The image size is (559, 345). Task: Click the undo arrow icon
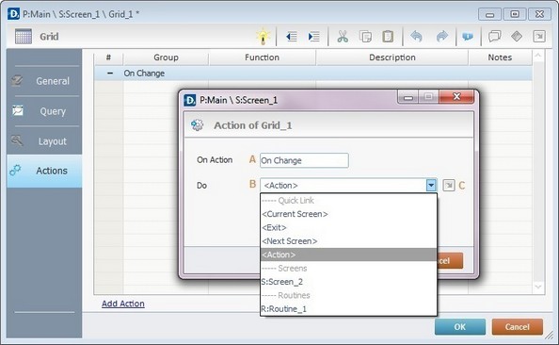pos(416,37)
